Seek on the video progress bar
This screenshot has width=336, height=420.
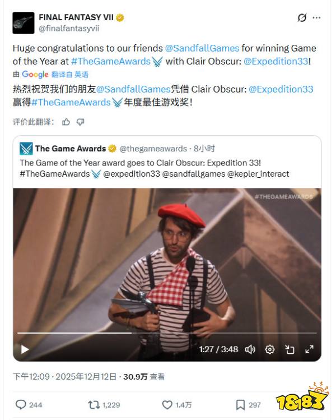(x=167, y=333)
